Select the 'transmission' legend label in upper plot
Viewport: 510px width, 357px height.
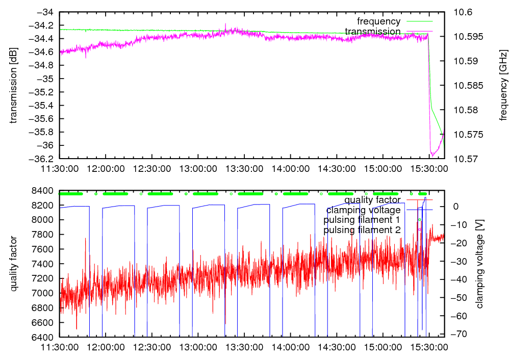coord(372,32)
